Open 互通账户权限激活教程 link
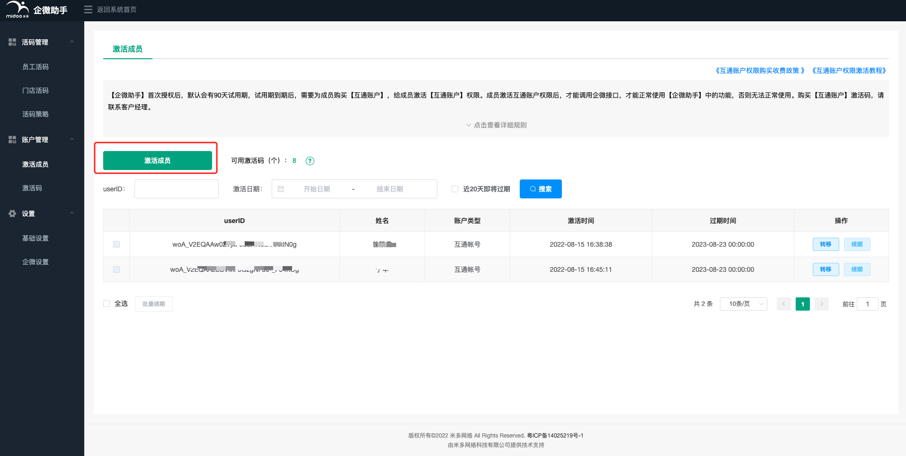This screenshot has width=906, height=456. click(849, 71)
